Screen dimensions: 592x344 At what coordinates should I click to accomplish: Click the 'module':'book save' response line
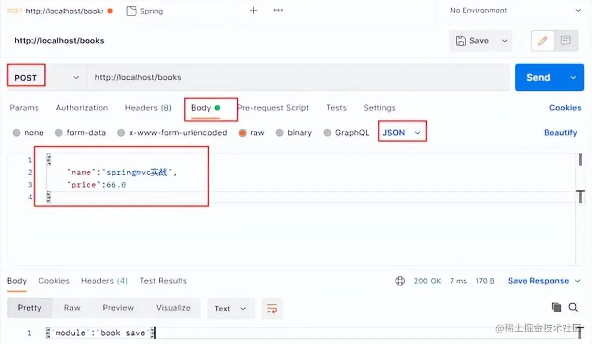coord(100,333)
